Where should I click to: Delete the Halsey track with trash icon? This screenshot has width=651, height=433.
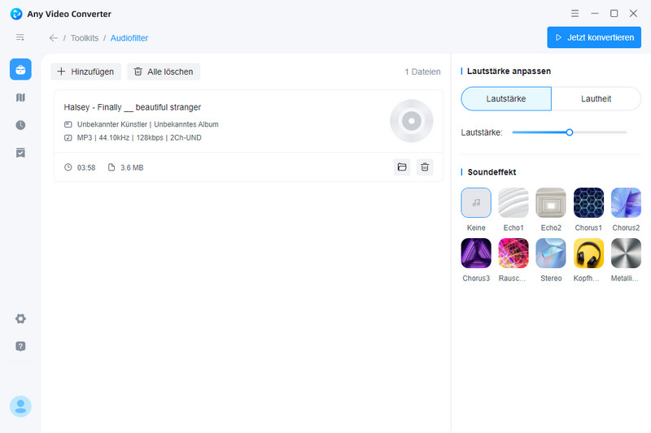click(425, 167)
